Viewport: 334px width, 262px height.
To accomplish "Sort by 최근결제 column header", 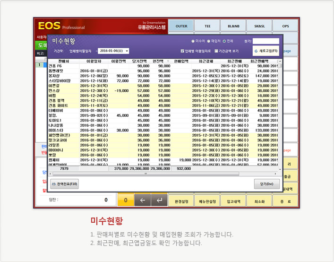I will point(206,61).
